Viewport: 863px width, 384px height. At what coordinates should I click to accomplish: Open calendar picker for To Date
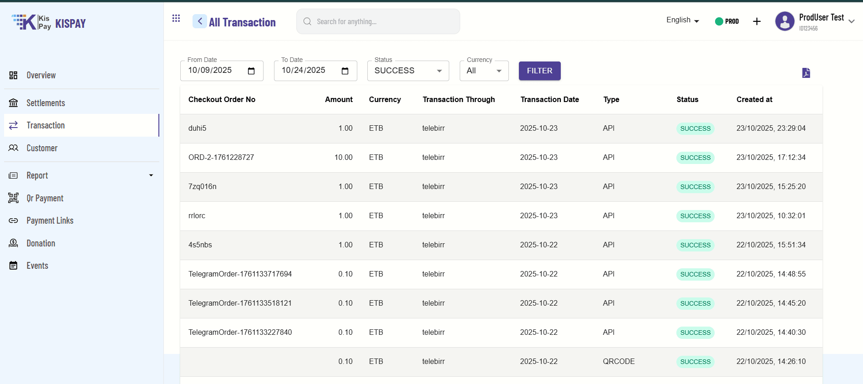coord(345,71)
